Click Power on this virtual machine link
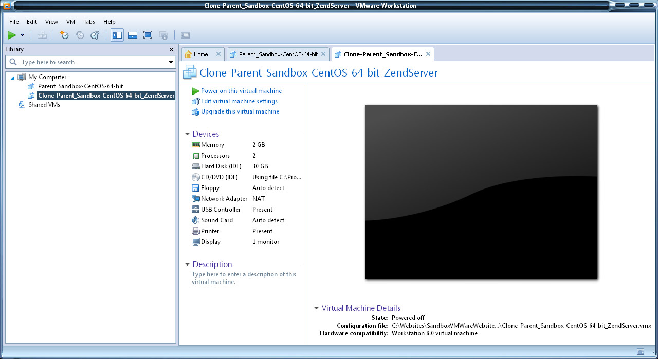 point(241,91)
